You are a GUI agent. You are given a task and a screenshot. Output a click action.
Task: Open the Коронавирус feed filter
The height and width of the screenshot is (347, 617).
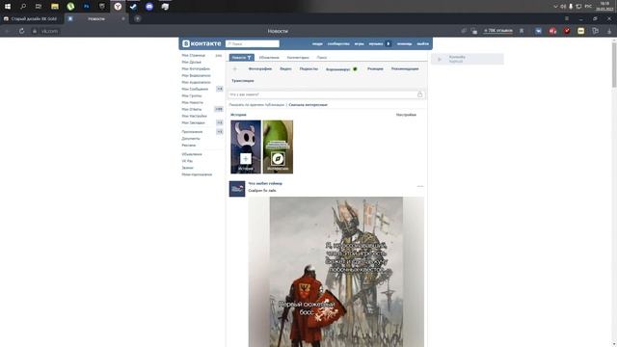click(341, 69)
